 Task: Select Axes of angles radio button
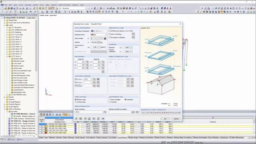(x=110, y=100)
